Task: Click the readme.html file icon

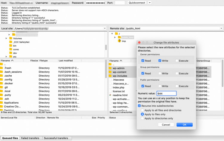Action: pos(110,95)
